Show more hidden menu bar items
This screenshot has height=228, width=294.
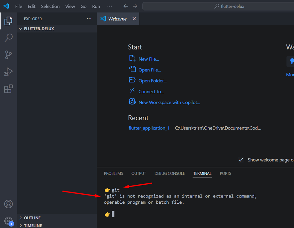[109, 6]
